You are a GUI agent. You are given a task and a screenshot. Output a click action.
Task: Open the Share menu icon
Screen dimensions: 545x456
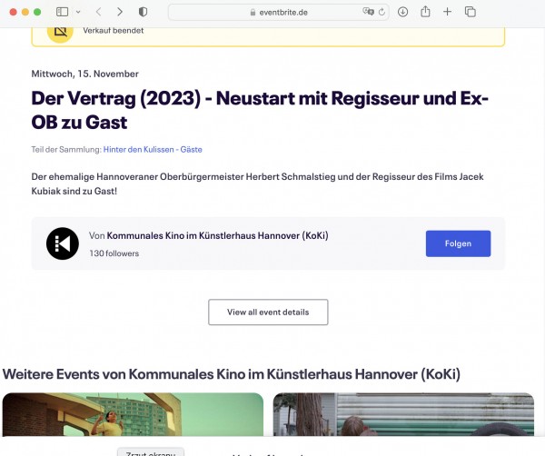tap(425, 12)
